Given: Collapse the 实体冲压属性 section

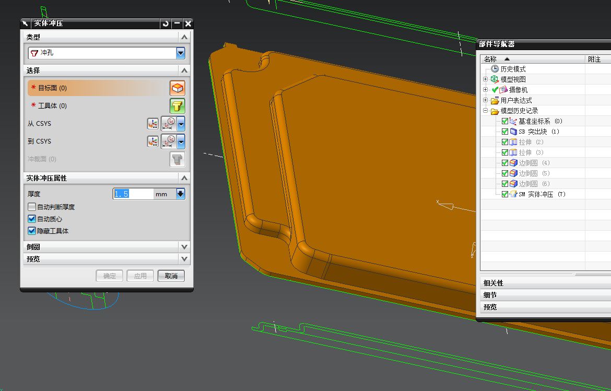Looking at the screenshot, I should coord(184,178).
